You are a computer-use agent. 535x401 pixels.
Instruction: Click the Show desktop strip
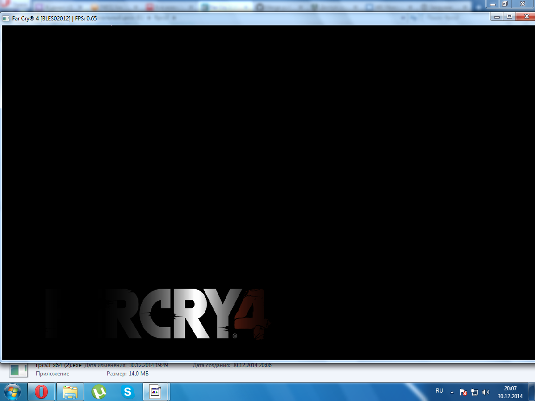click(532, 392)
